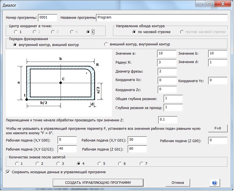The height and width of the screenshot is (192, 235).
Task: Set decimal places to 4
Action: [x=79, y=164]
